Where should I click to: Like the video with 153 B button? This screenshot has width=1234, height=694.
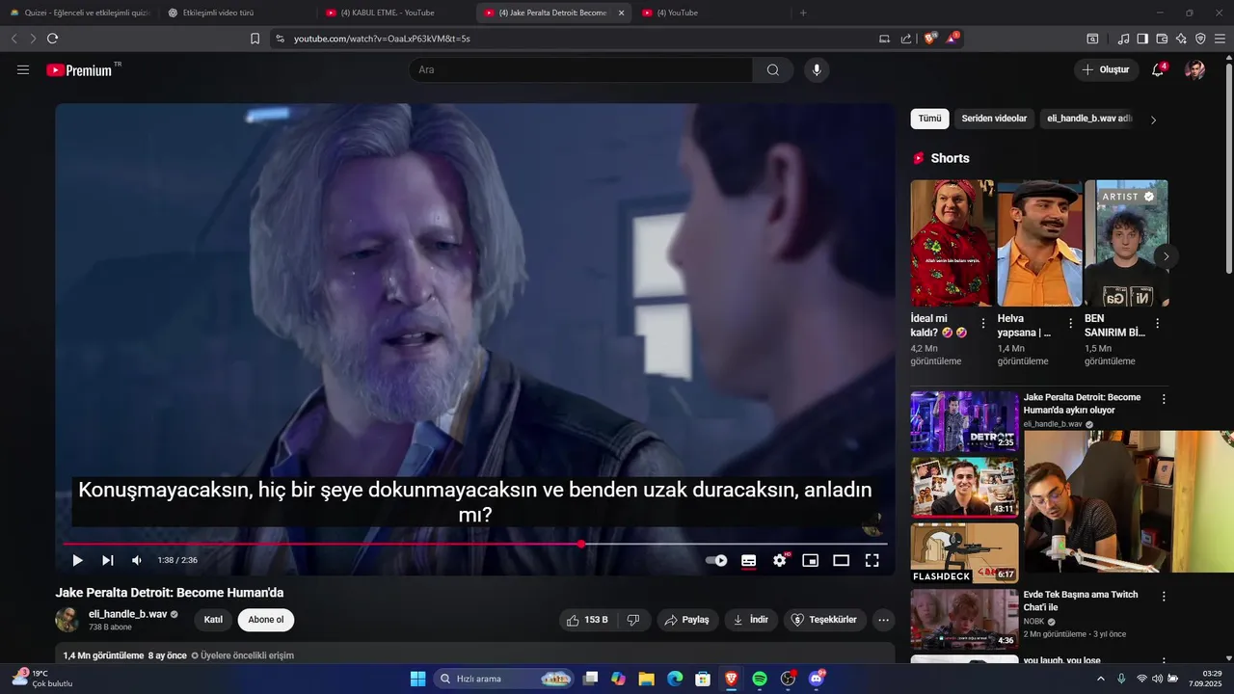pyautogui.click(x=588, y=620)
